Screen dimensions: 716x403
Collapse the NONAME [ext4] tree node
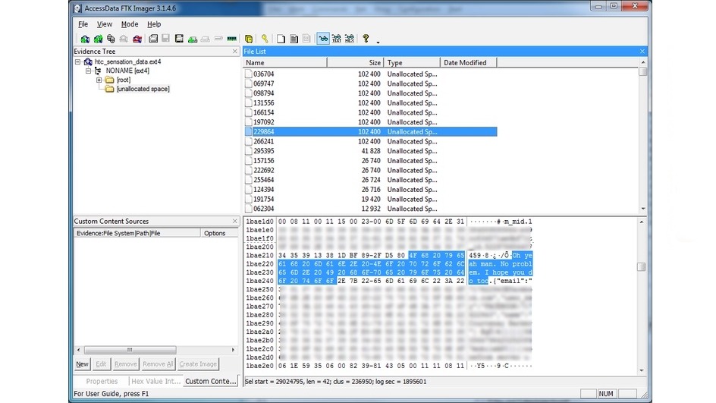pyautogui.click(x=89, y=71)
